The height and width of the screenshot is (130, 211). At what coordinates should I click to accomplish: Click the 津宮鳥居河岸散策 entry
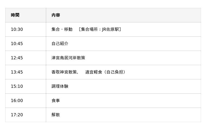coord(68,58)
